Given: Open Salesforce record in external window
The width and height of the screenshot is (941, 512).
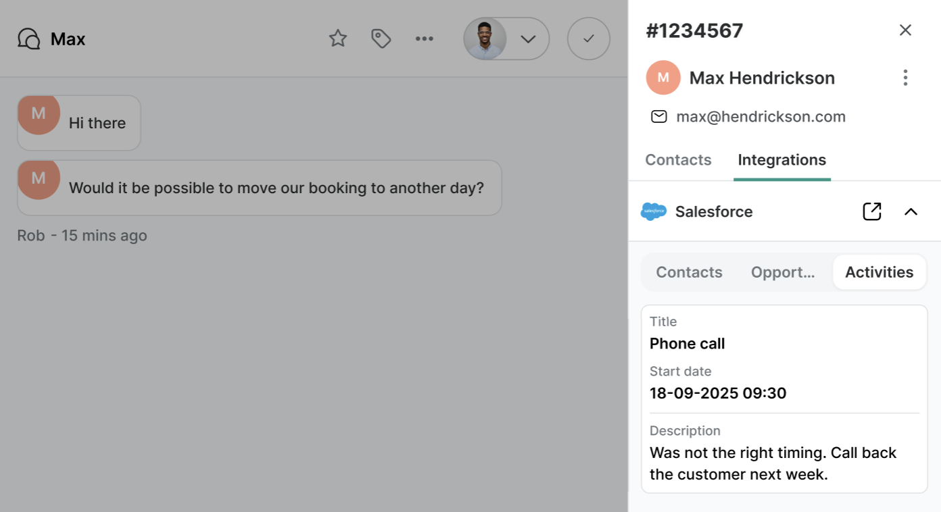Looking at the screenshot, I should pos(872,211).
